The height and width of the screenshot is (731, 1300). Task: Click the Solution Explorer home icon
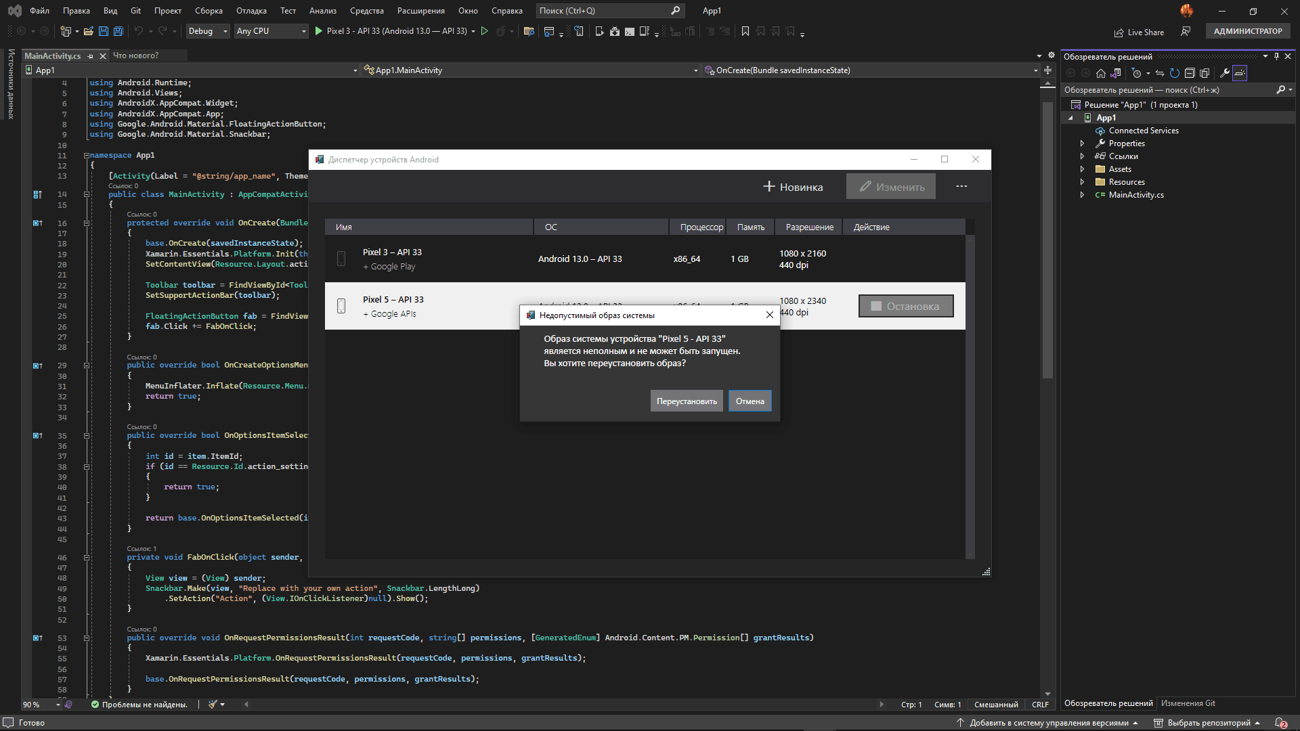click(x=1101, y=73)
